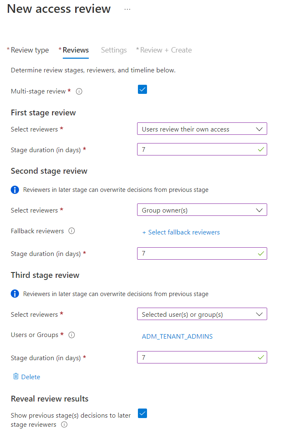This screenshot has width=294, height=435.
Task: Click the first stage duration input field
Action: pyautogui.click(x=202, y=149)
